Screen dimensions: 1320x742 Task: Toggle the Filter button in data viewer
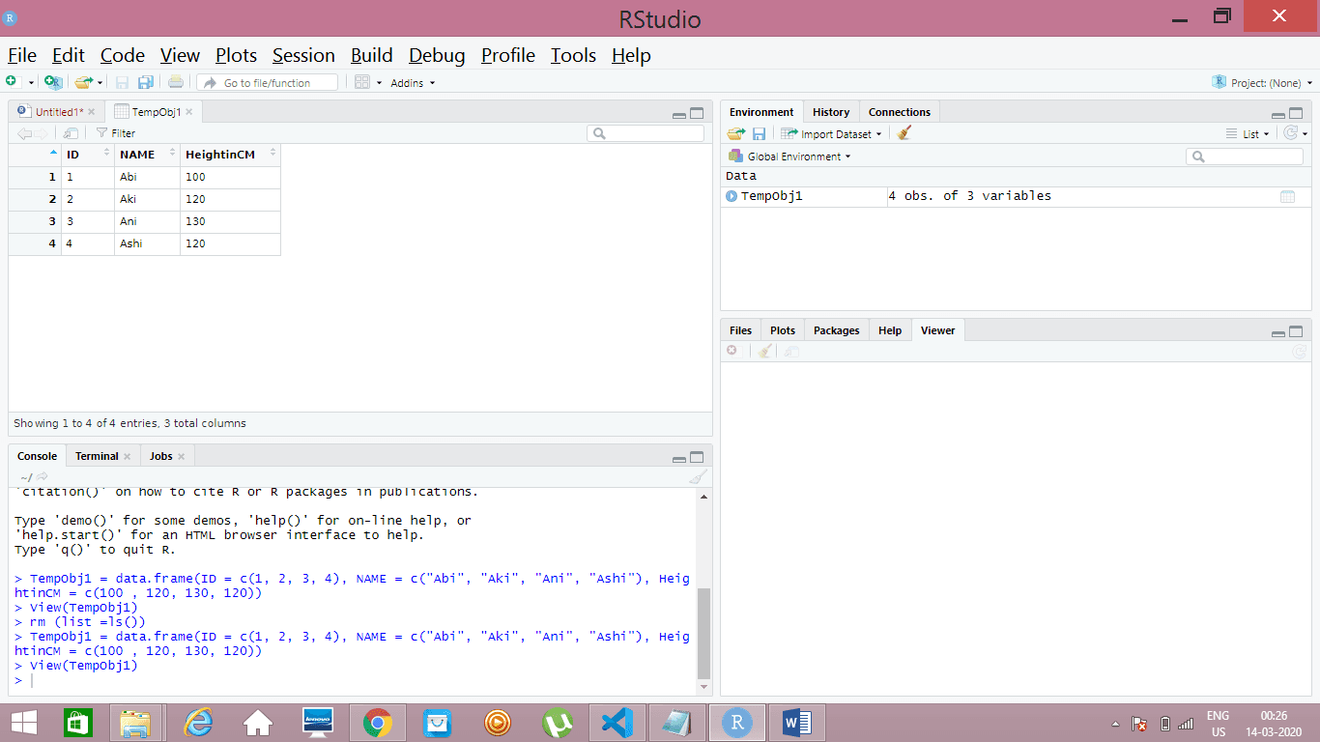tap(116, 133)
